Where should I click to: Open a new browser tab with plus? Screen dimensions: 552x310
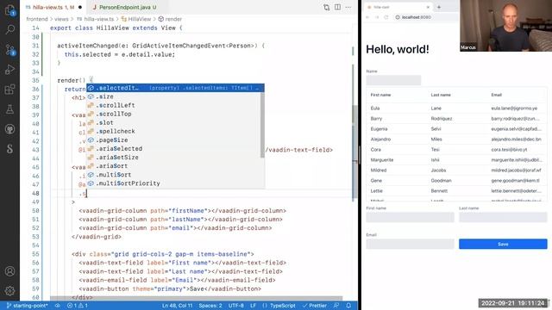439,7
